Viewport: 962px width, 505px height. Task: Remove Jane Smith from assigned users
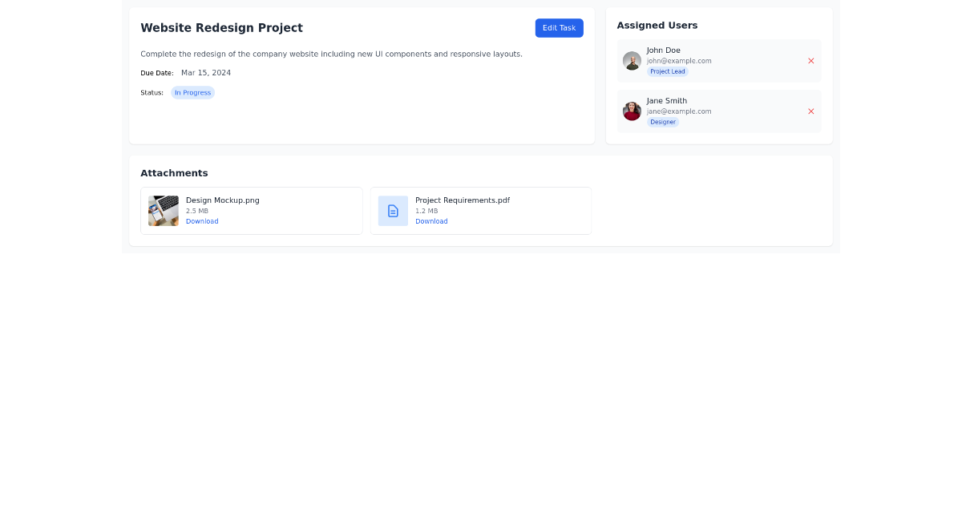point(810,111)
